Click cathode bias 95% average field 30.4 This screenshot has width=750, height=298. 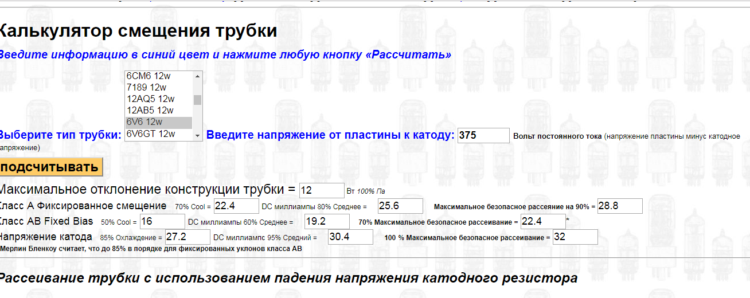(x=350, y=237)
